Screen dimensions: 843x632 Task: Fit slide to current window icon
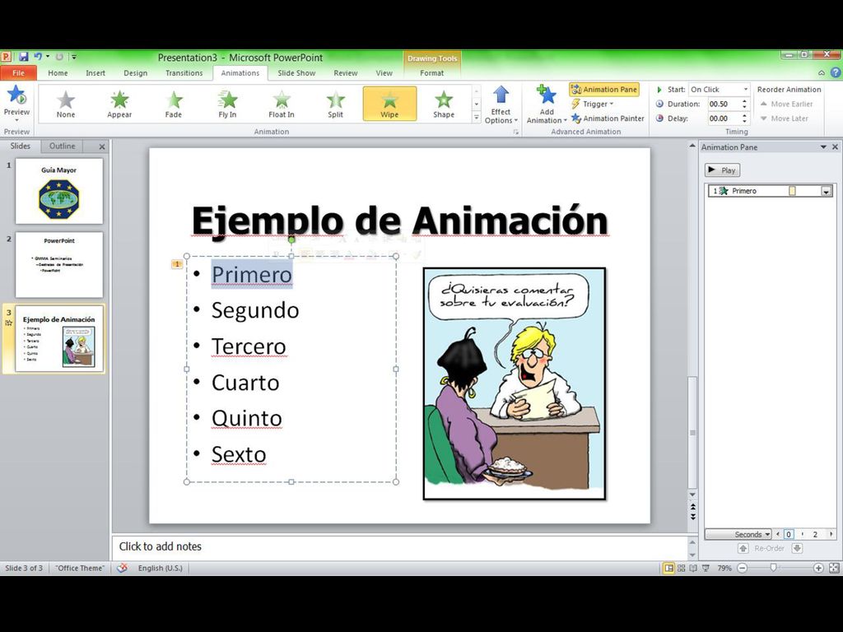834,568
